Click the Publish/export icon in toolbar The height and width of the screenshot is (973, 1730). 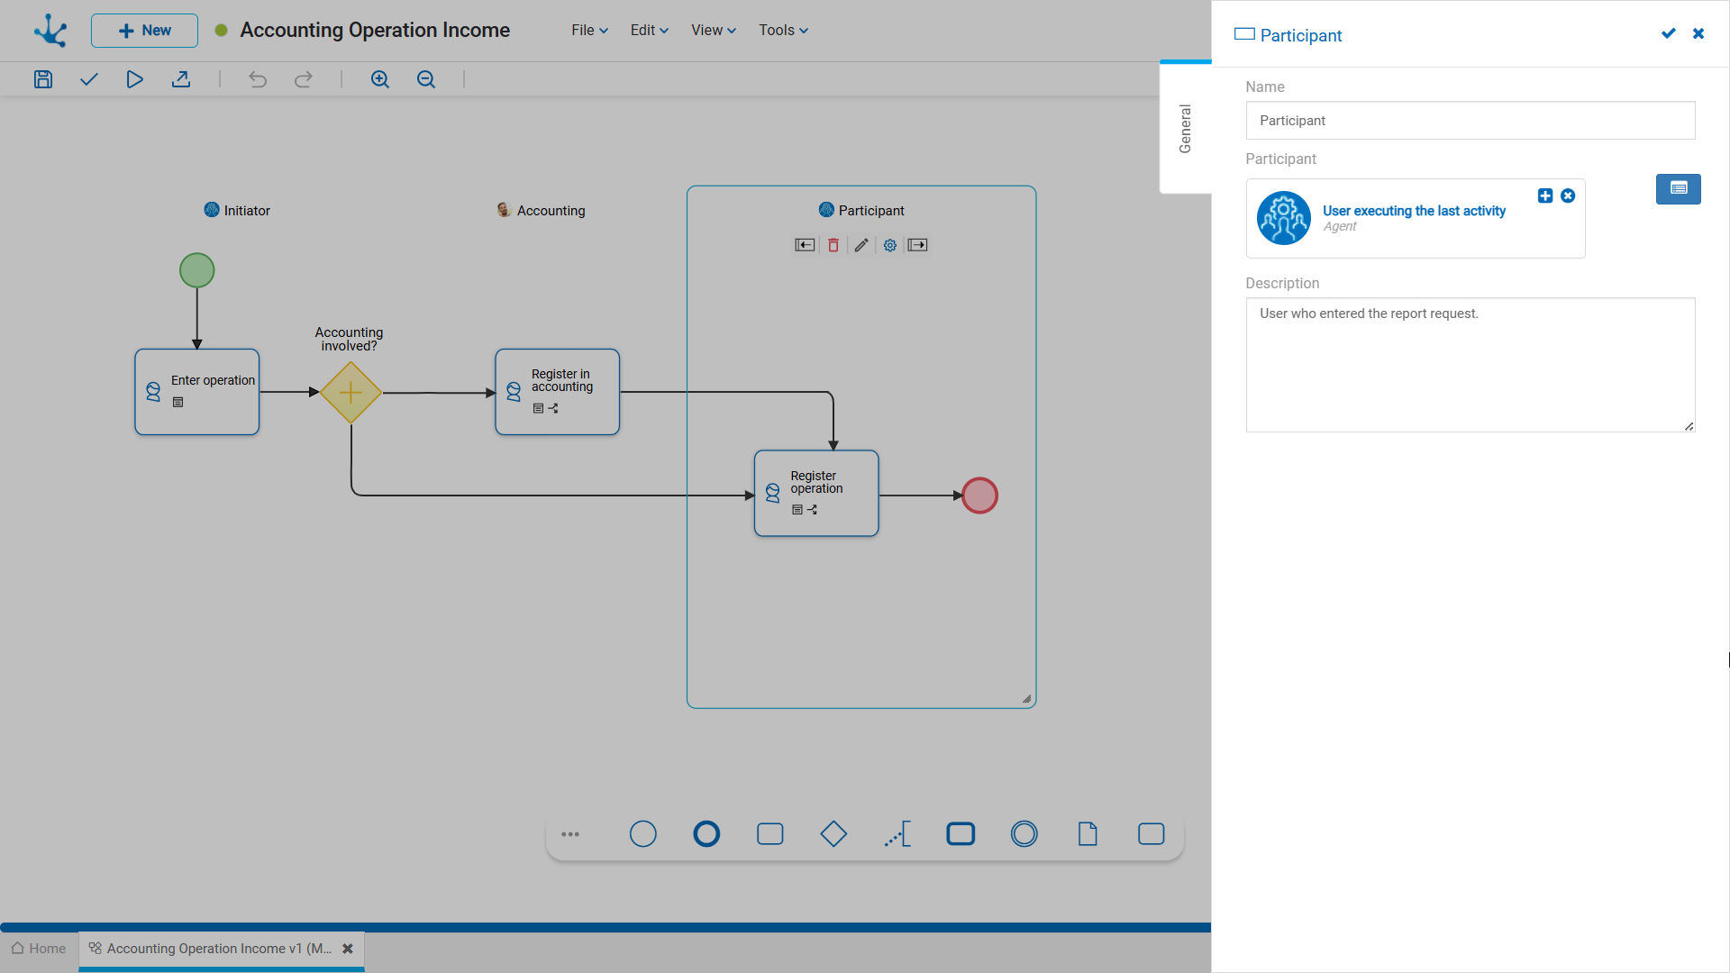coord(181,79)
